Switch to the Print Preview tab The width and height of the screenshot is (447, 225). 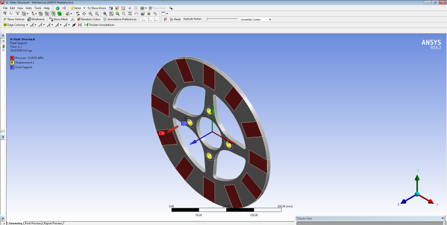tap(33, 223)
